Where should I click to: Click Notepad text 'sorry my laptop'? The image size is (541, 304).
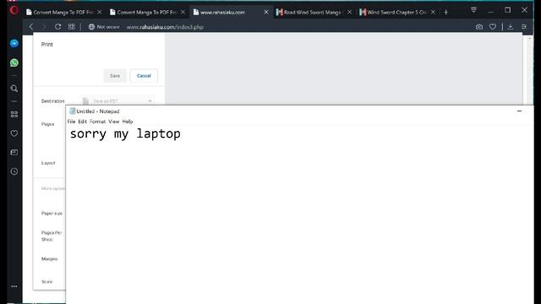point(125,133)
